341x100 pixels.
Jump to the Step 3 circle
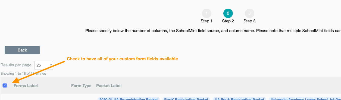(x=249, y=13)
